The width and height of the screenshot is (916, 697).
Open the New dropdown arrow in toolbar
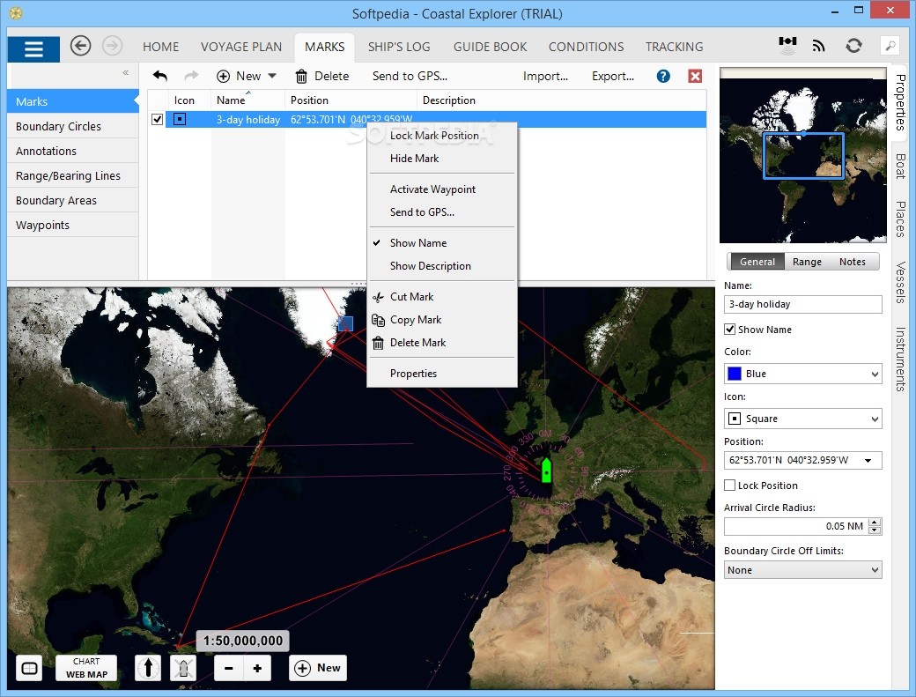[272, 76]
